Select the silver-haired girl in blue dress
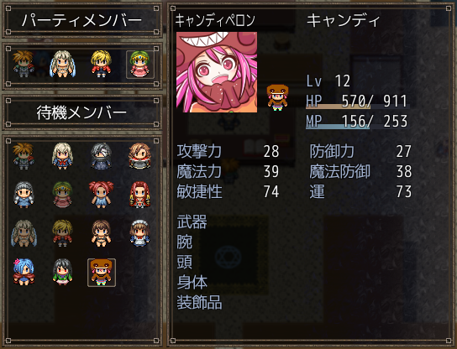The image size is (457, 349). tap(24, 194)
